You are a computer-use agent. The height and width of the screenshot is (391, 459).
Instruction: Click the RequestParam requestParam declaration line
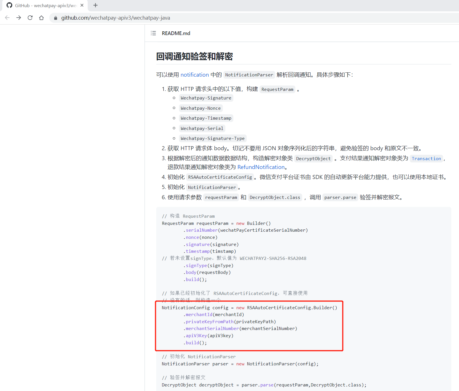click(x=216, y=223)
